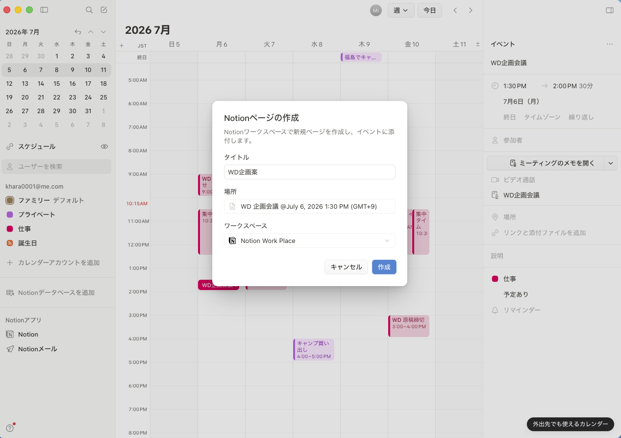
Task: Click the スケジュール link item
Action: pos(37,146)
